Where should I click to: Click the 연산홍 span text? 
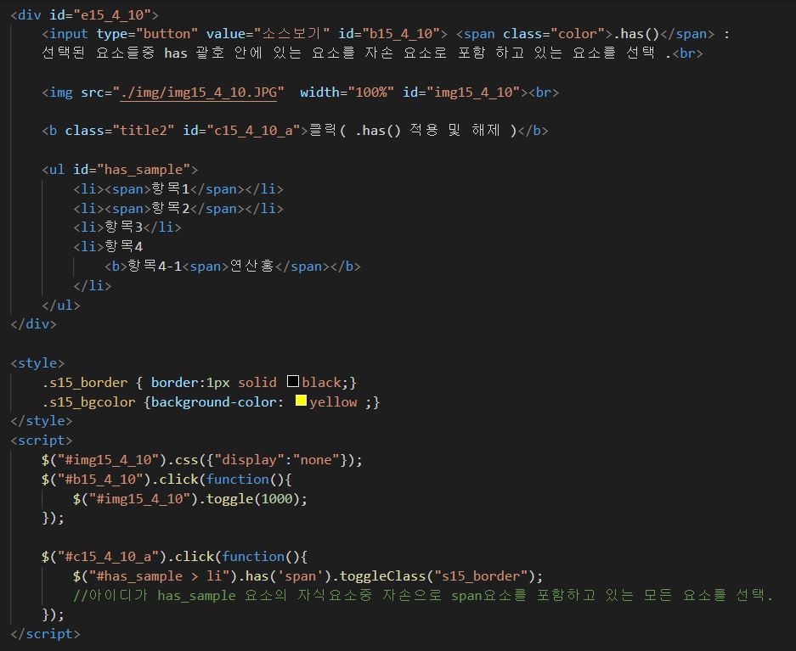[x=251, y=266]
